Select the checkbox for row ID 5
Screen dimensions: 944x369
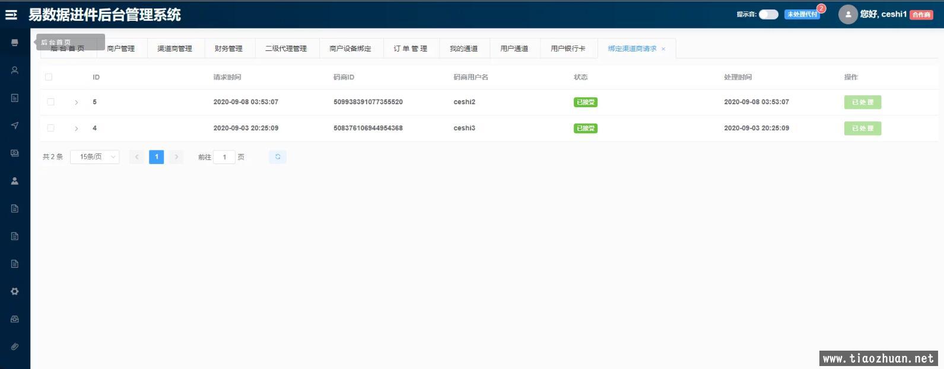click(x=50, y=102)
